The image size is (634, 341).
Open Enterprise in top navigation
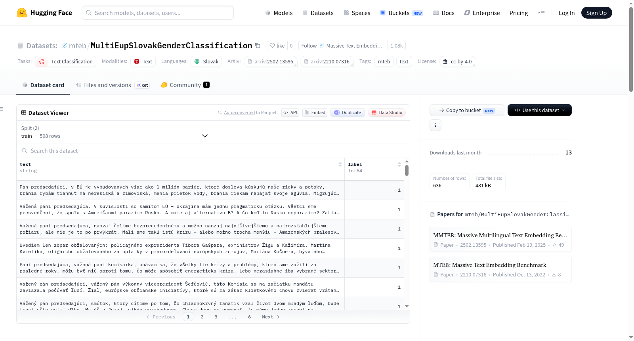coord(482,13)
